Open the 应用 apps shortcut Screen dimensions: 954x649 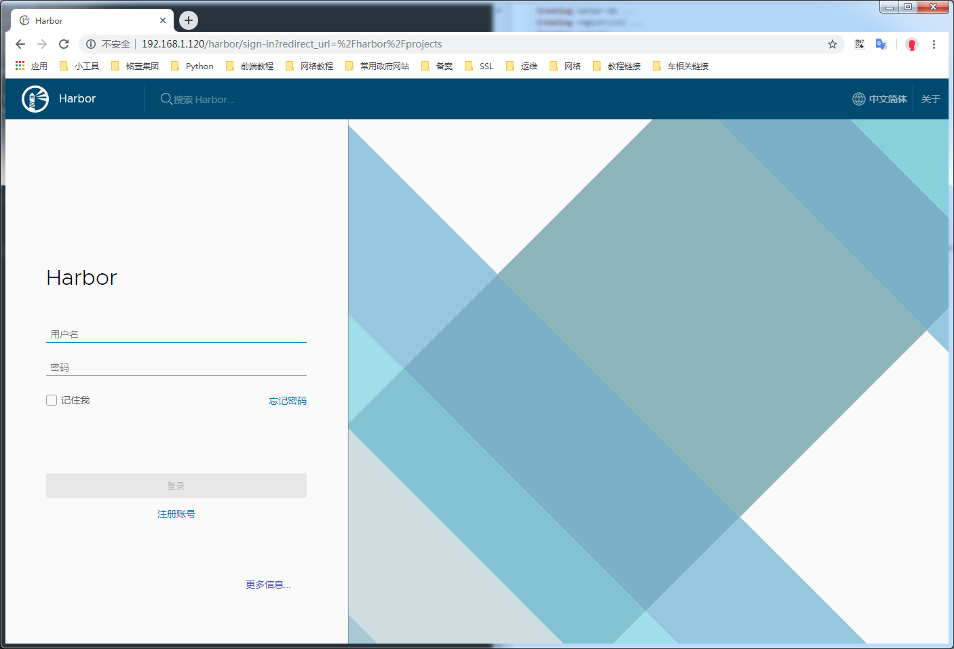click(31, 66)
